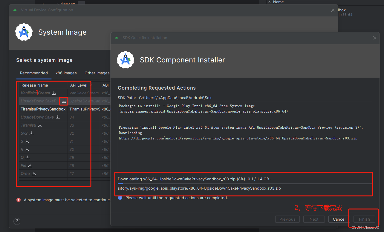The width and height of the screenshot is (384, 232).
Task: Download the UpsideDownCake API 34 image
Action: pos(58,117)
